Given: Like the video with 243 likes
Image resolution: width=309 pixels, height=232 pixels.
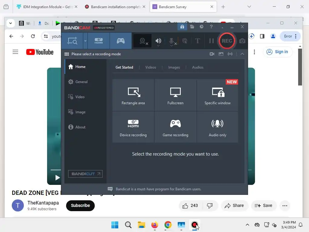Looking at the screenshot, I should point(190,205).
